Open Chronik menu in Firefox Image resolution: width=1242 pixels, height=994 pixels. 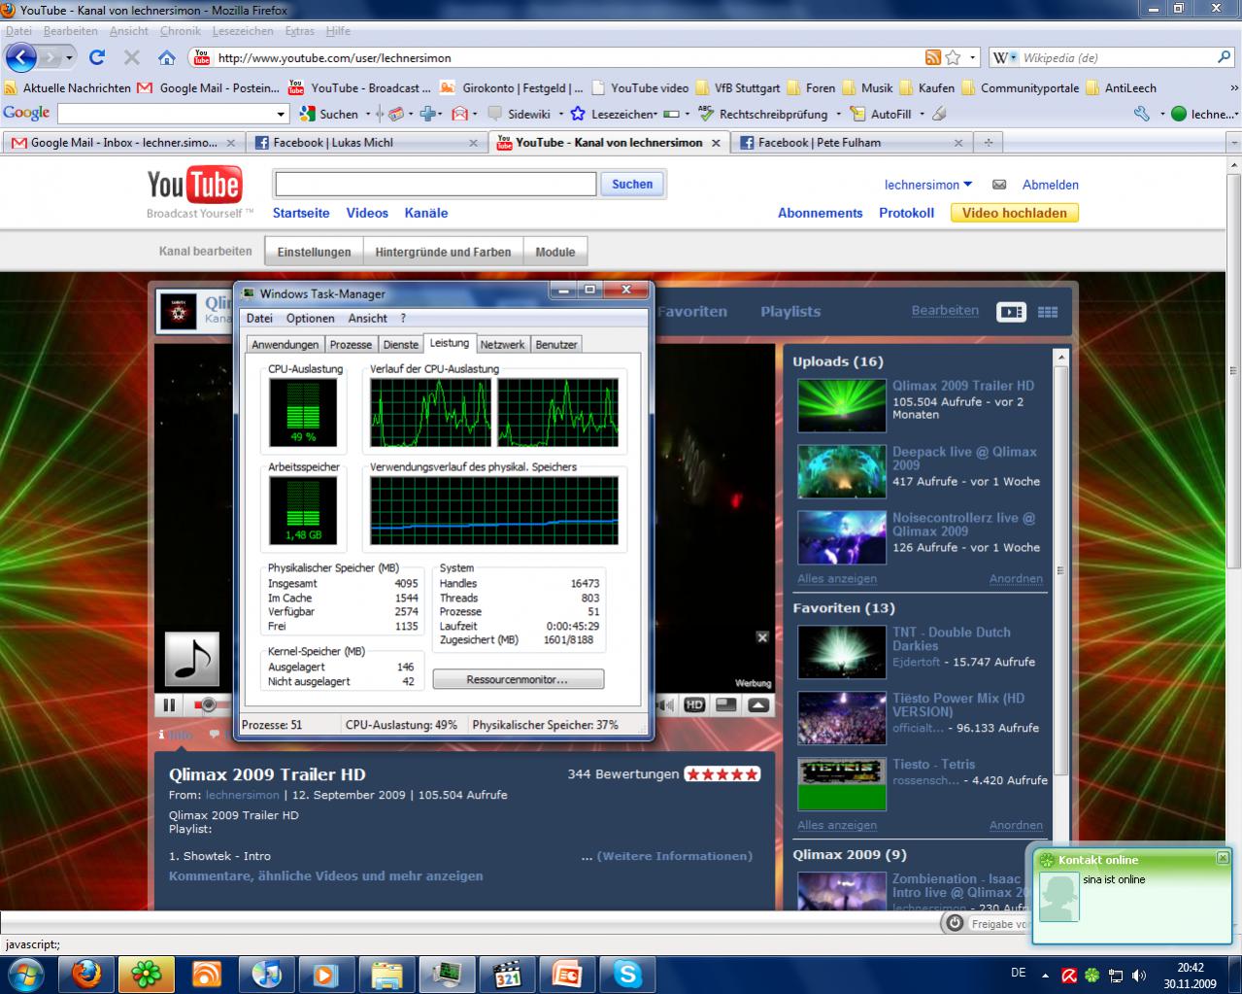tap(180, 31)
